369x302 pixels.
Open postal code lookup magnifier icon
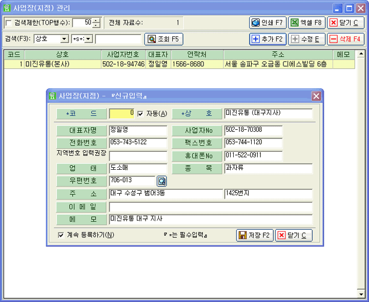coord(161,181)
